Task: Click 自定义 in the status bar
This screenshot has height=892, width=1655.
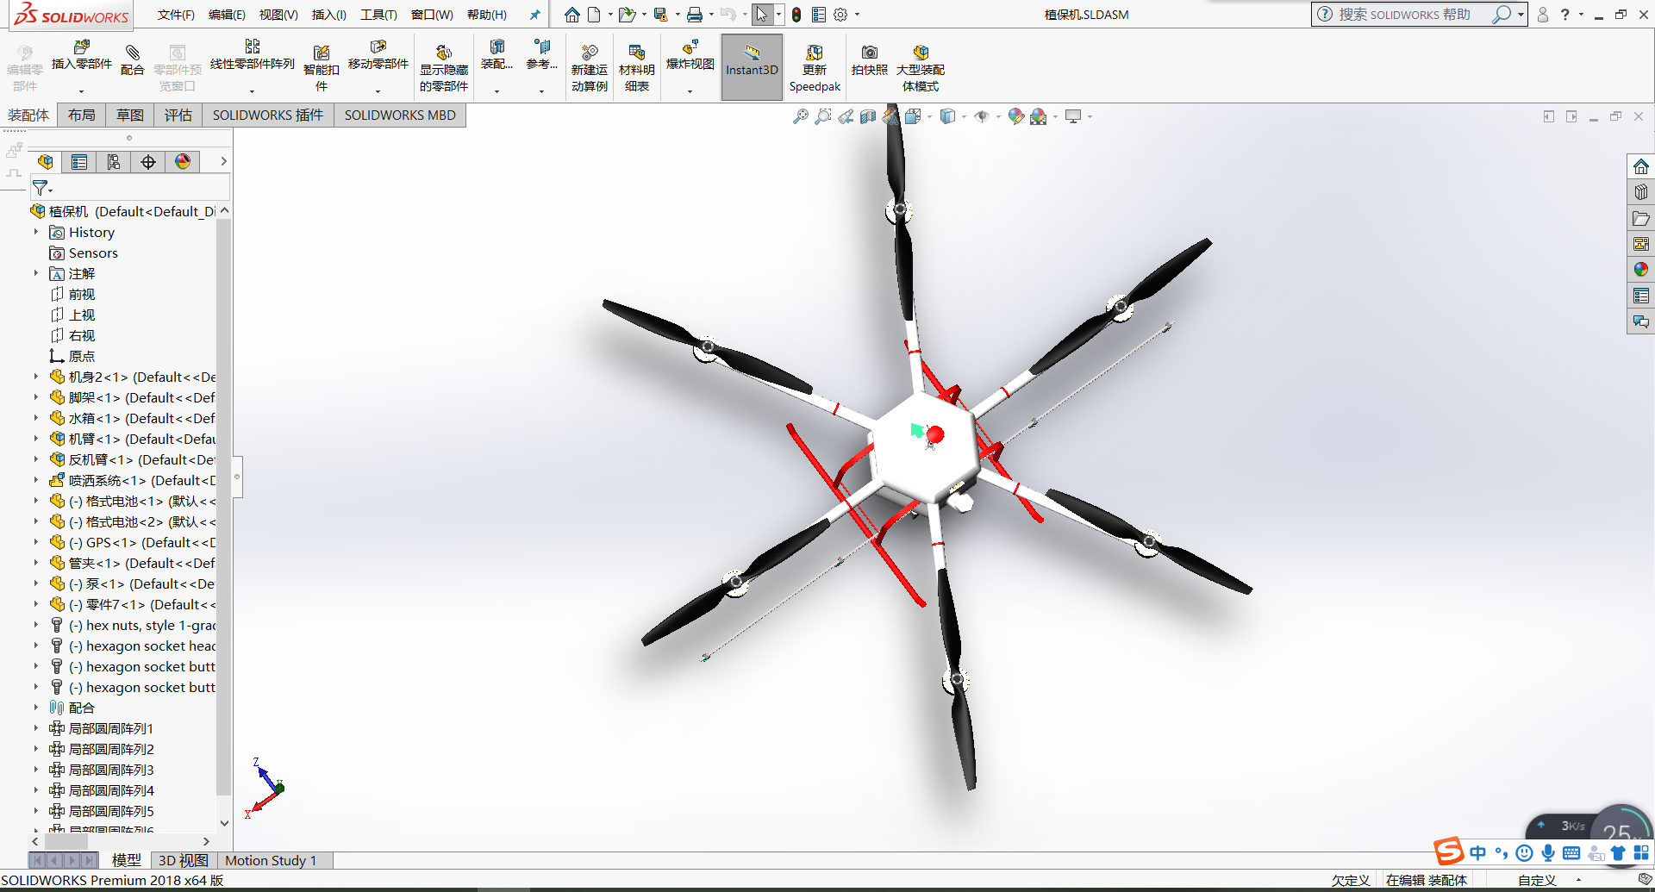Action: click(1537, 880)
